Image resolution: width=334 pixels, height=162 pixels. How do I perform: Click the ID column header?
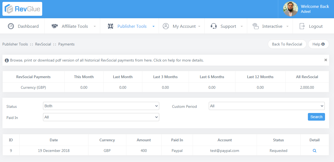tap(11, 140)
